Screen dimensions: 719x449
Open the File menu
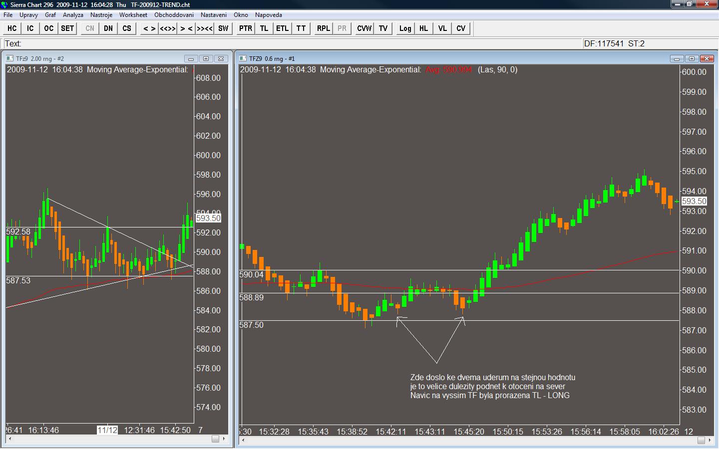coord(8,15)
